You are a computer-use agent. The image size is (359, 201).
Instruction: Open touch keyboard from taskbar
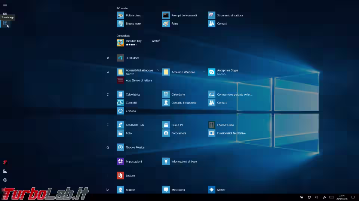click(x=332, y=197)
